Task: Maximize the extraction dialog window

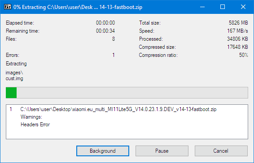Action: click(x=223, y=7)
